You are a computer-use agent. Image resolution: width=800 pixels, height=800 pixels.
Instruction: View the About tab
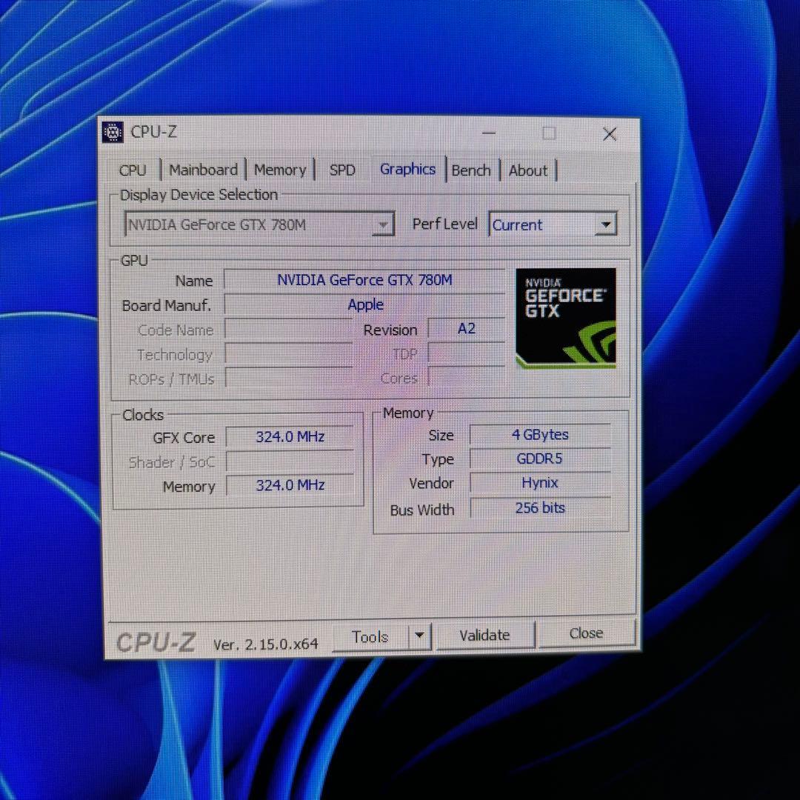point(527,170)
